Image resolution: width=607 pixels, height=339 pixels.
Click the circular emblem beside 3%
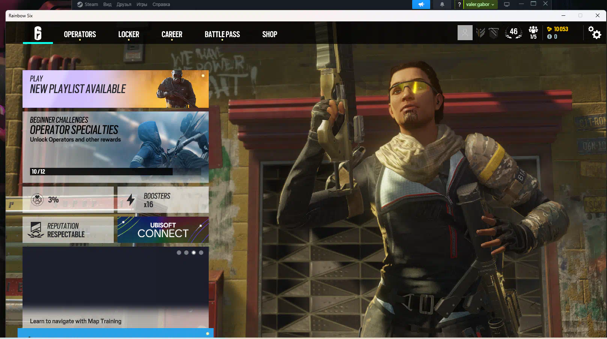click(37, 200)
